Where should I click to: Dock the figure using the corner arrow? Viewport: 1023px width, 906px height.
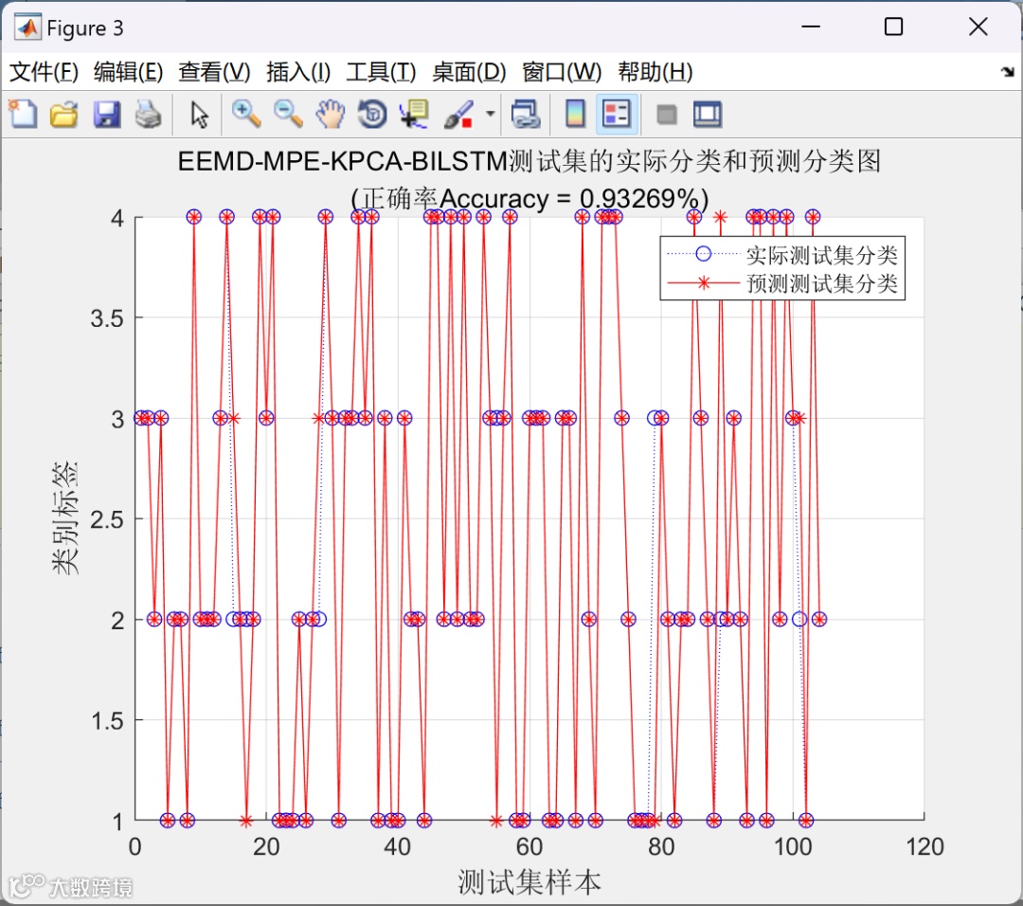(1007, 72)
